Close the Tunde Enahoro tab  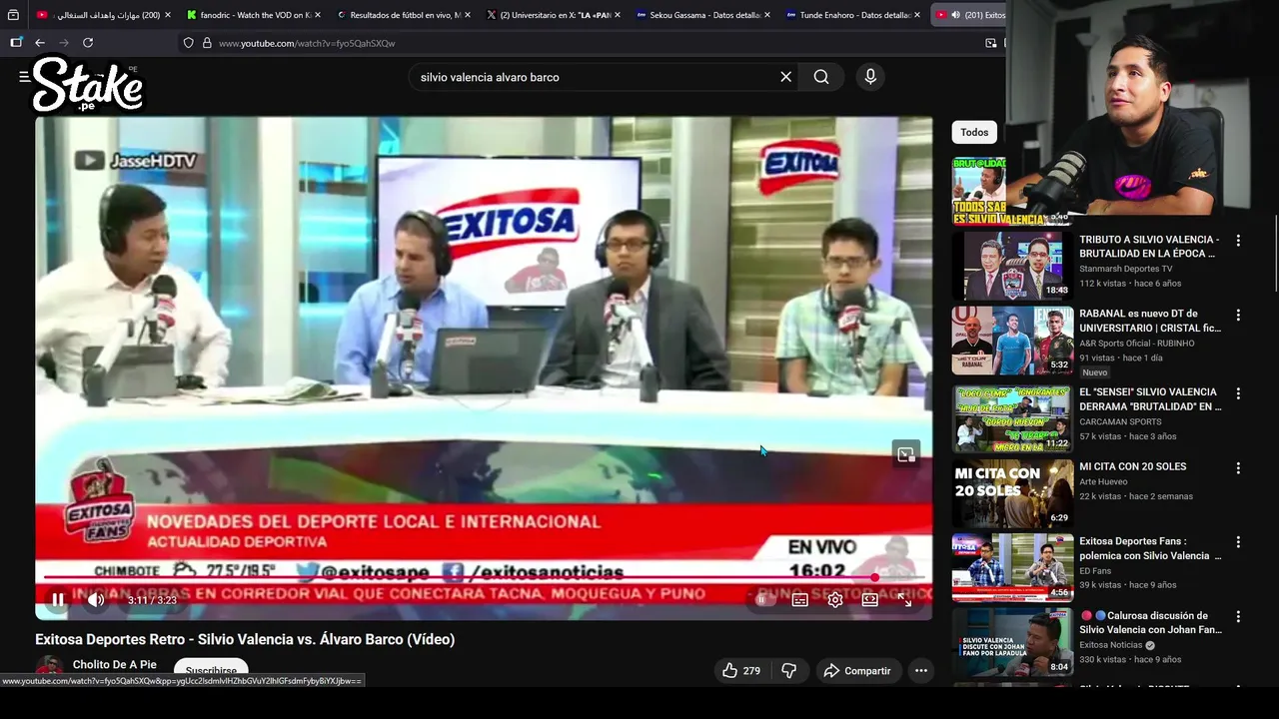[917, 15]
